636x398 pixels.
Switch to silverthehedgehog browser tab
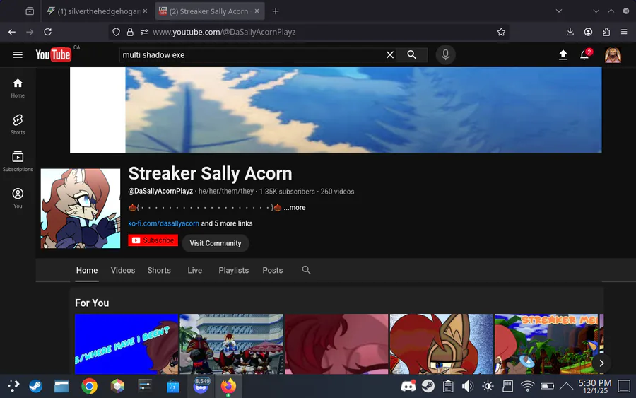98,11
